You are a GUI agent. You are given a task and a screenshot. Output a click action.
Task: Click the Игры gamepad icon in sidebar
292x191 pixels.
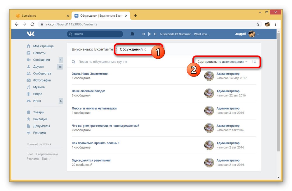click(29, 101)
